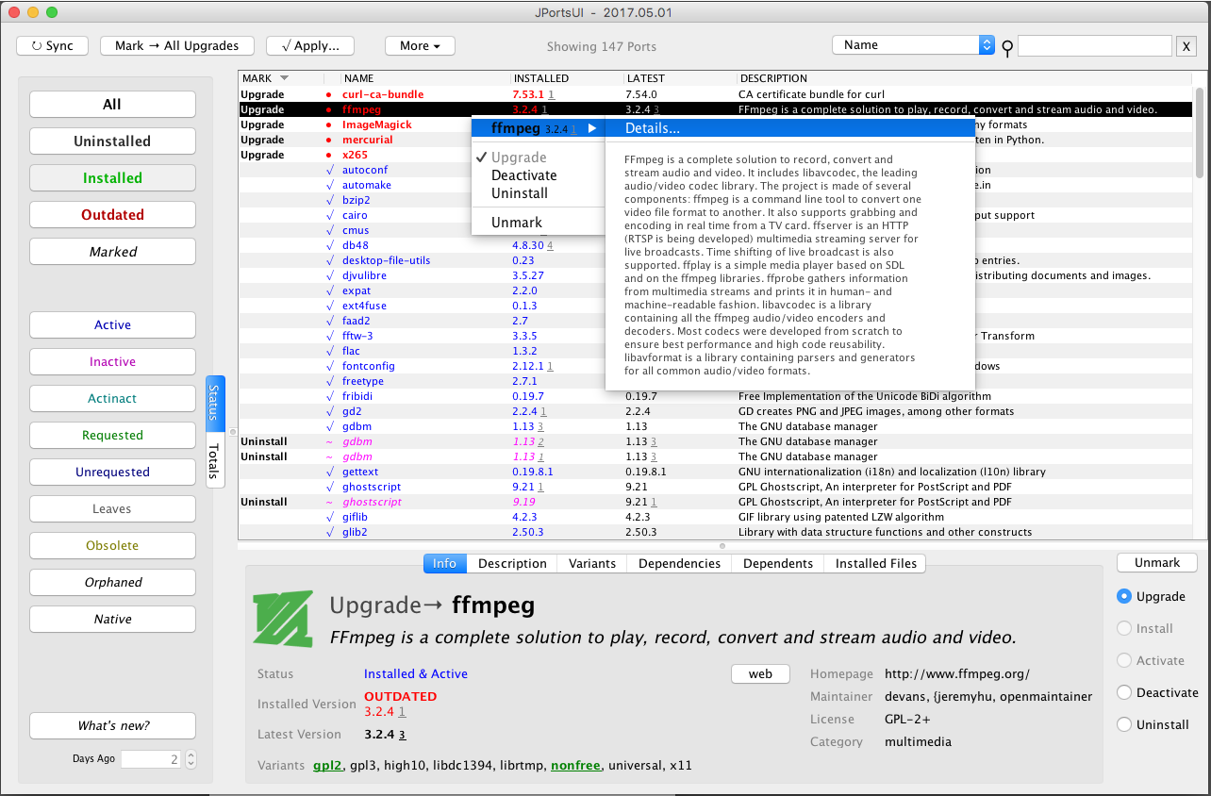Select the Uninstall radio button
1211x796 pixels.
[x=1124, y=724]
